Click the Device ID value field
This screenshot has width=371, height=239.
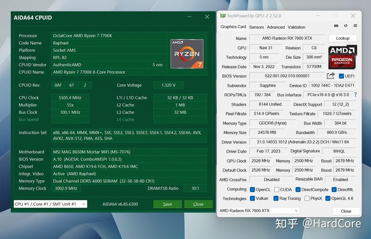click(x=332, y=85)
